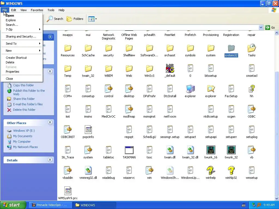Click the Start button
The width and height of the screenshot is (279, 209).
pyautogui.click(x=13, y=205)
